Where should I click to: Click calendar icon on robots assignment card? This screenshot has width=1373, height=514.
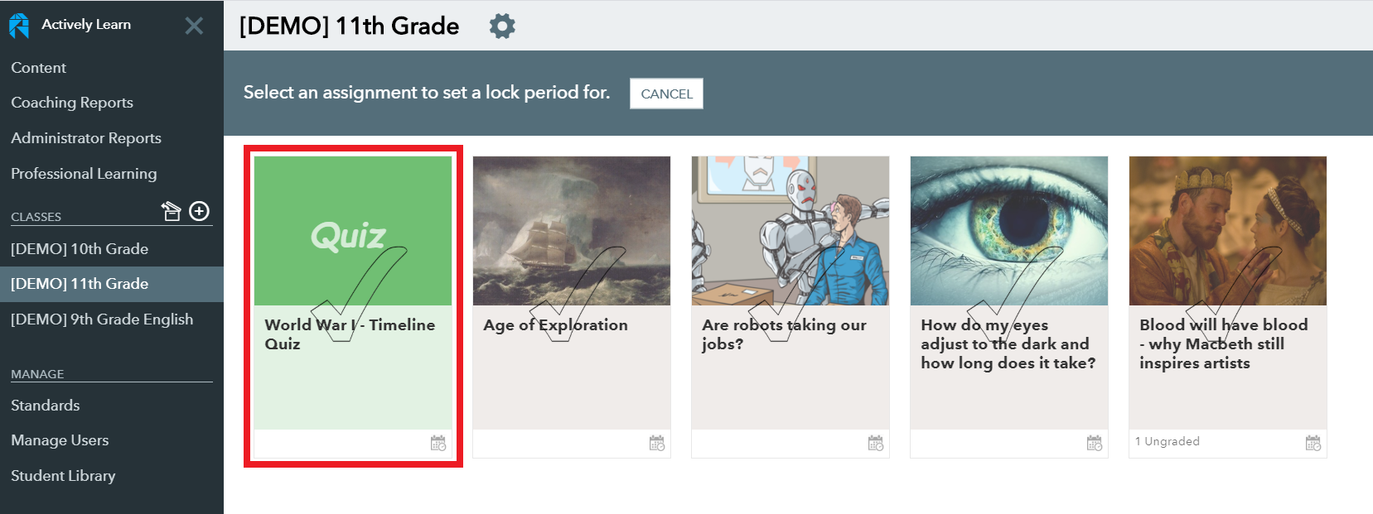876,443
